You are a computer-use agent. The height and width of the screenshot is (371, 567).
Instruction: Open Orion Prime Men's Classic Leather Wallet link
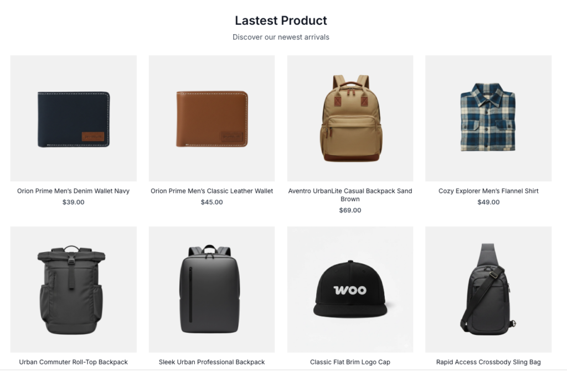point(212,191)
